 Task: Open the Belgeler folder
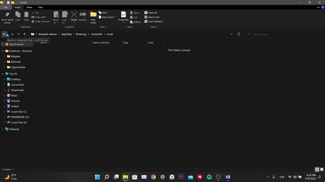pos(16,56)
